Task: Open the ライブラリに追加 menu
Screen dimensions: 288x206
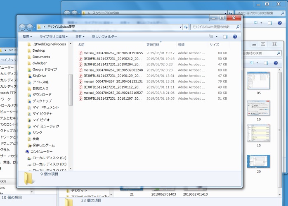Action: [54, 37]
